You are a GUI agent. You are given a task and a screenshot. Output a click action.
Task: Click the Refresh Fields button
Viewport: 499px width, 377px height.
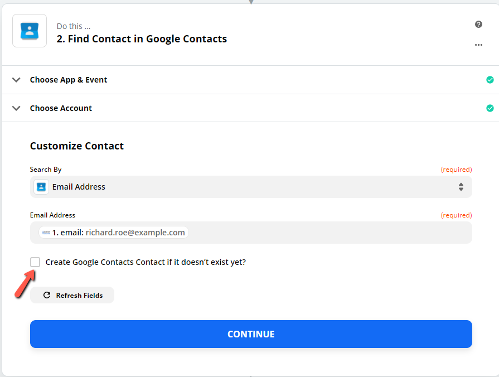point(72,295)
